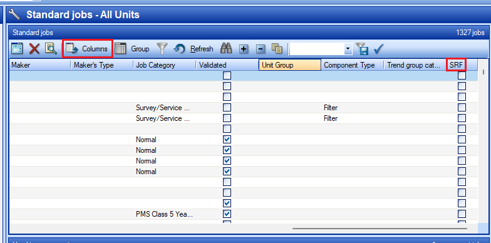Viewport: 491px width, 243px height.
Task: Click the first window icon in toolbar
Action: 18,49
